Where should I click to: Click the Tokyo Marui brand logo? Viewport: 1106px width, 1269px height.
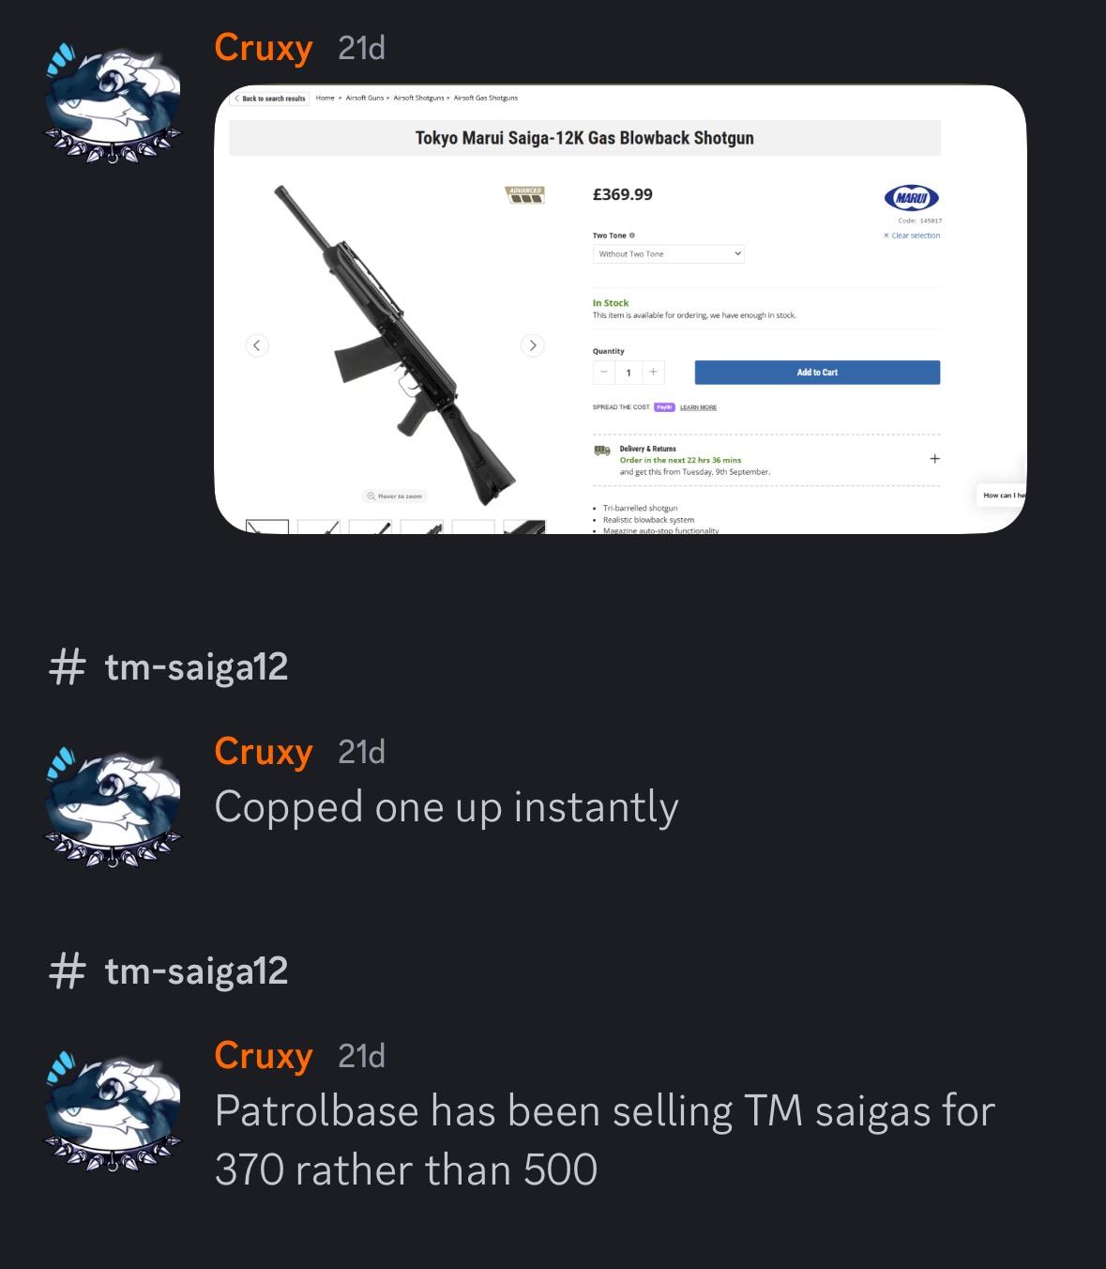click(x=911, y=197)
